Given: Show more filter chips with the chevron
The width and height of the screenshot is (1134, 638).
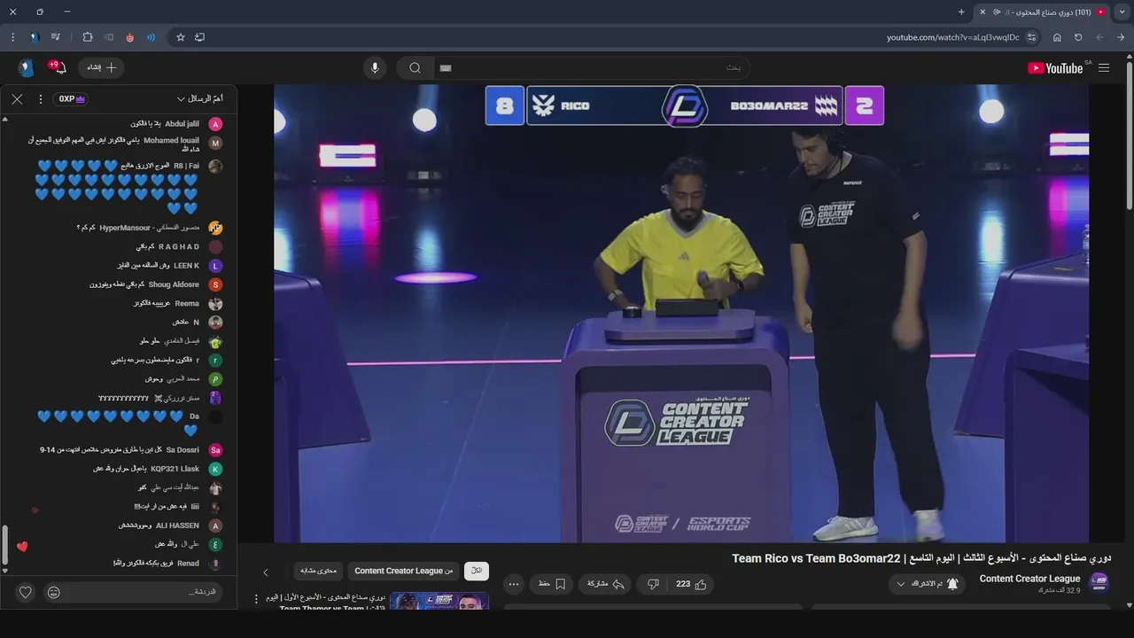Looking at the screenshot, I should (265, 572).
